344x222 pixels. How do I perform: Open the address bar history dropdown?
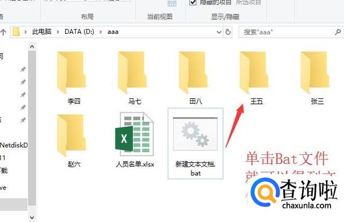coord(219,32)
